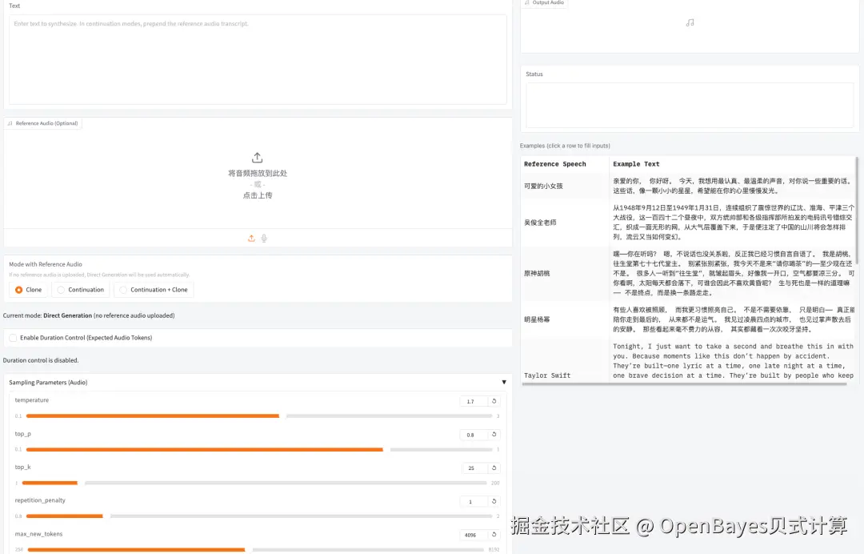Select the 原神胡桃 example row

688,274
